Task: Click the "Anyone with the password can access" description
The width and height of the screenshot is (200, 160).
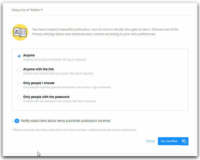Action: pos(60,101)
